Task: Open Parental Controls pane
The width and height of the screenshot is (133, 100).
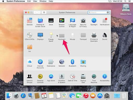Action: pyautogui.click(x=40, y=79)
